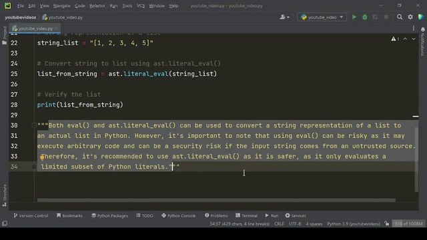
Task: Click the yellow intention bulb on line 33
Action: [42, 157]
